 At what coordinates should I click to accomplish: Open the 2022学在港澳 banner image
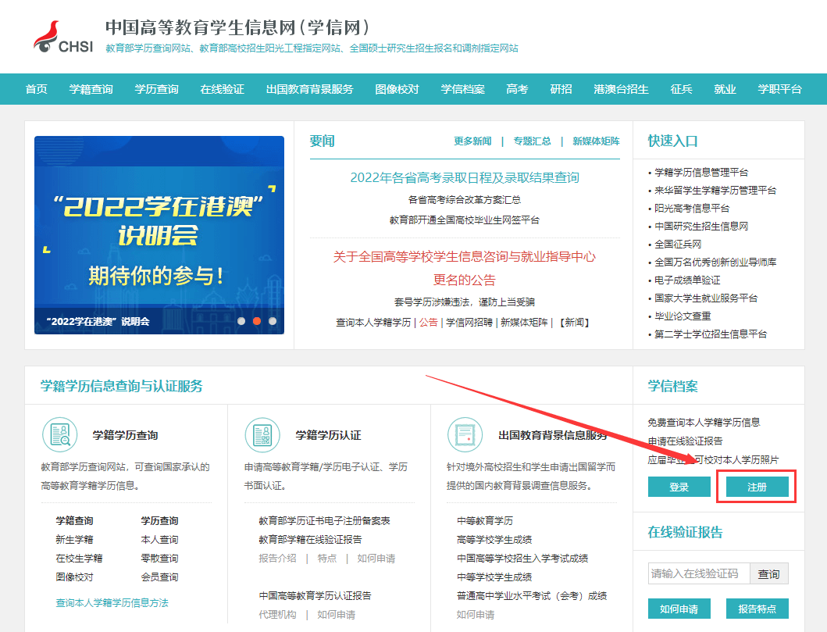159,235
